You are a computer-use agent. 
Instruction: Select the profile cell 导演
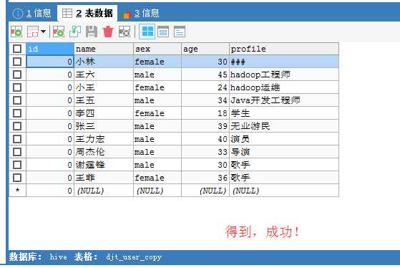284,152
